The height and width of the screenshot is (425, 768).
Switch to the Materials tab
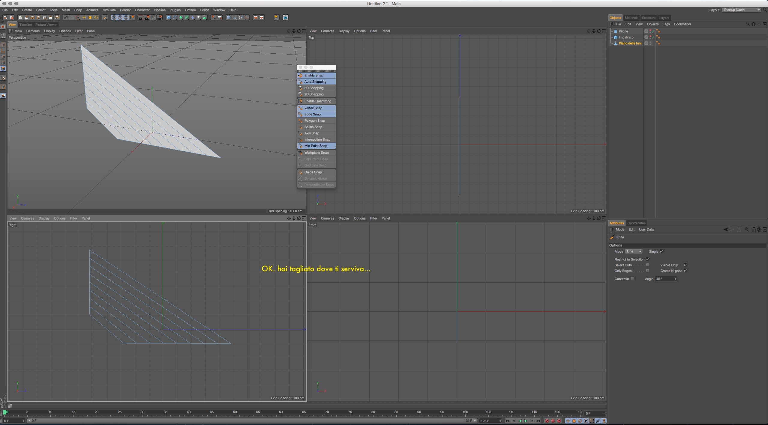coord(631,18)
